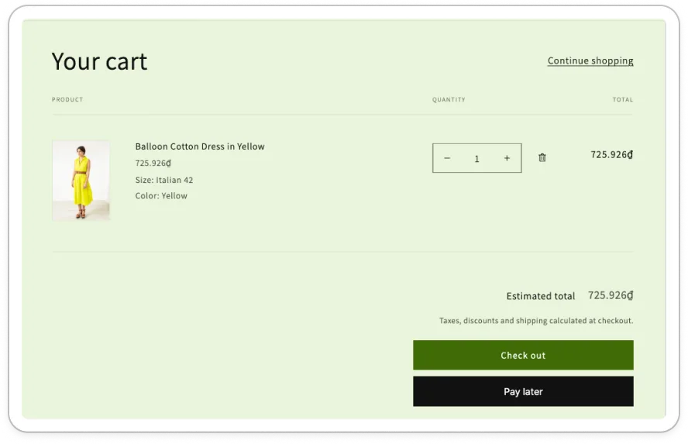The width and height of the screenshot is (688, 444).
Task: Click the line total price in Total column
Action: coord(611,154)
